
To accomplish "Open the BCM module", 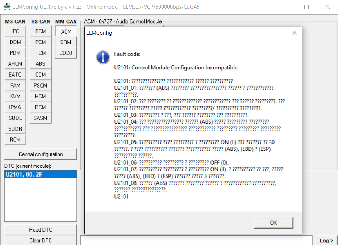I will point(41,31).
